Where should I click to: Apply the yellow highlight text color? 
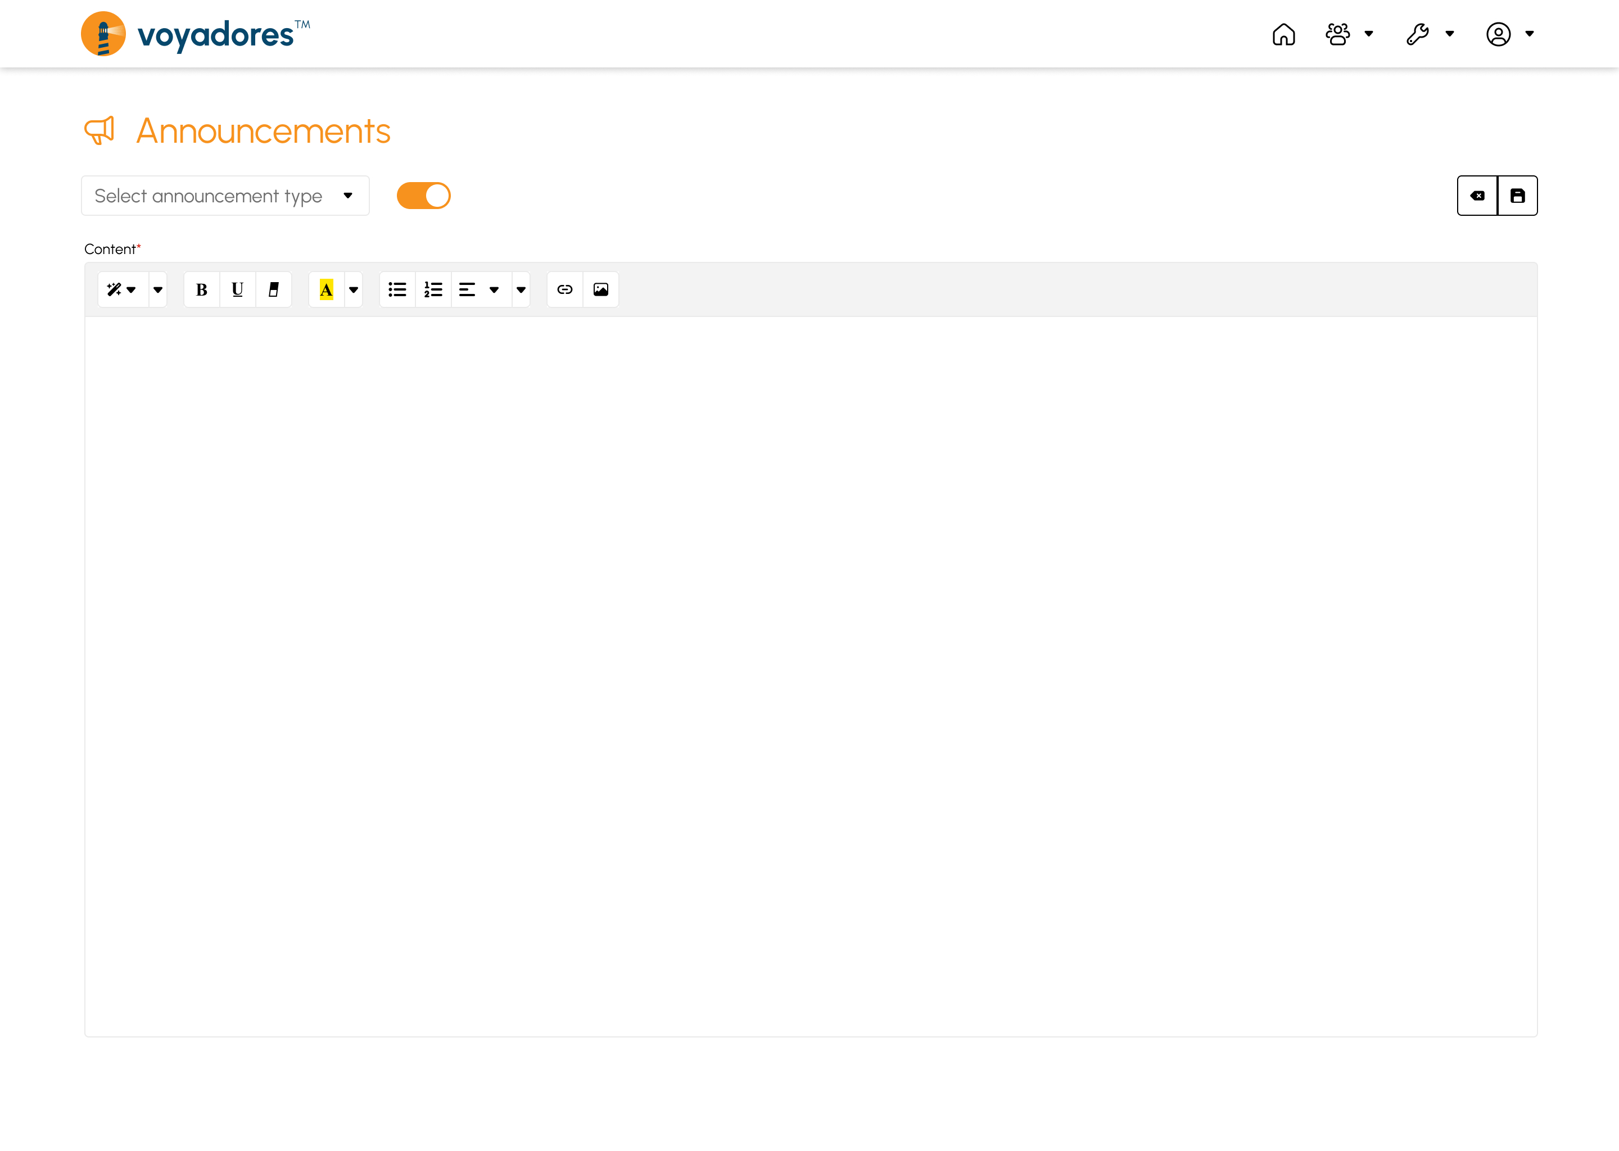tap(326, 289)
